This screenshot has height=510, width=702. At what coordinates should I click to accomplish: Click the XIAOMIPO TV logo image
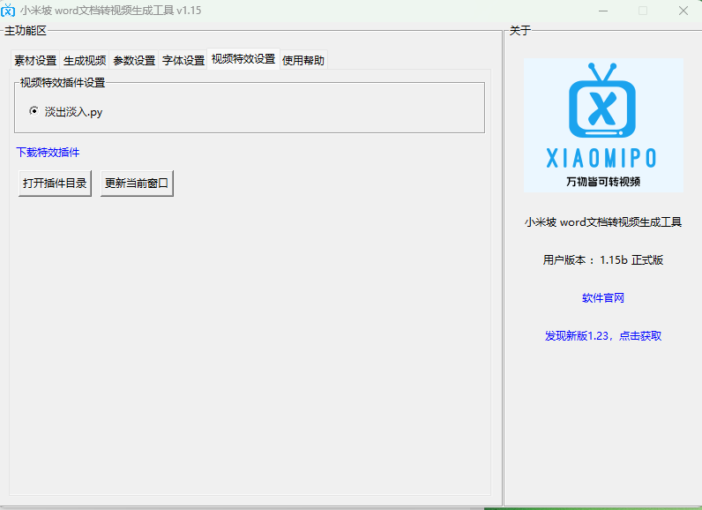tap(603, 124)
